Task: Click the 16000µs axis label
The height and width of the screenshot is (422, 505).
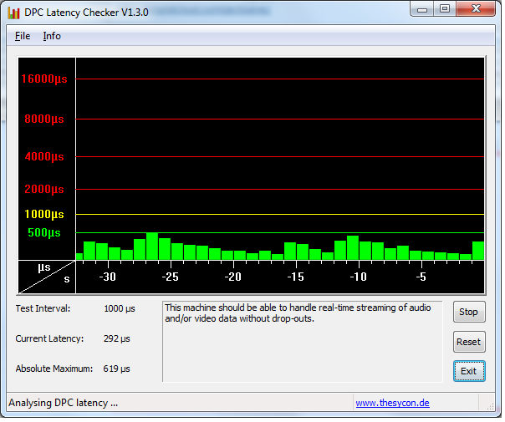Action: (44, 79)
